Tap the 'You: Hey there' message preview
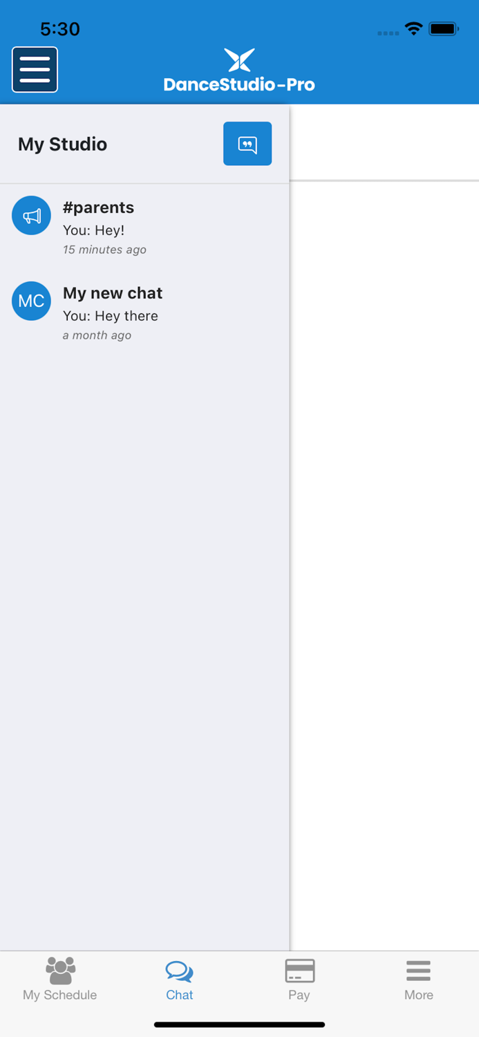 pyautogui.click(x=111, y=316)
